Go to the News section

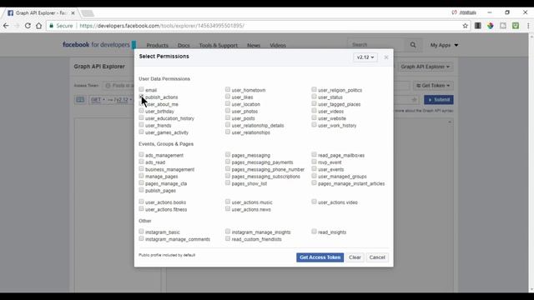point(254,45)
